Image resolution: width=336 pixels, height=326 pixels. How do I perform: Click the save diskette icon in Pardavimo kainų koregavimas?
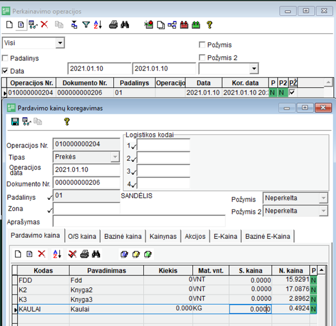pos(14,122)
